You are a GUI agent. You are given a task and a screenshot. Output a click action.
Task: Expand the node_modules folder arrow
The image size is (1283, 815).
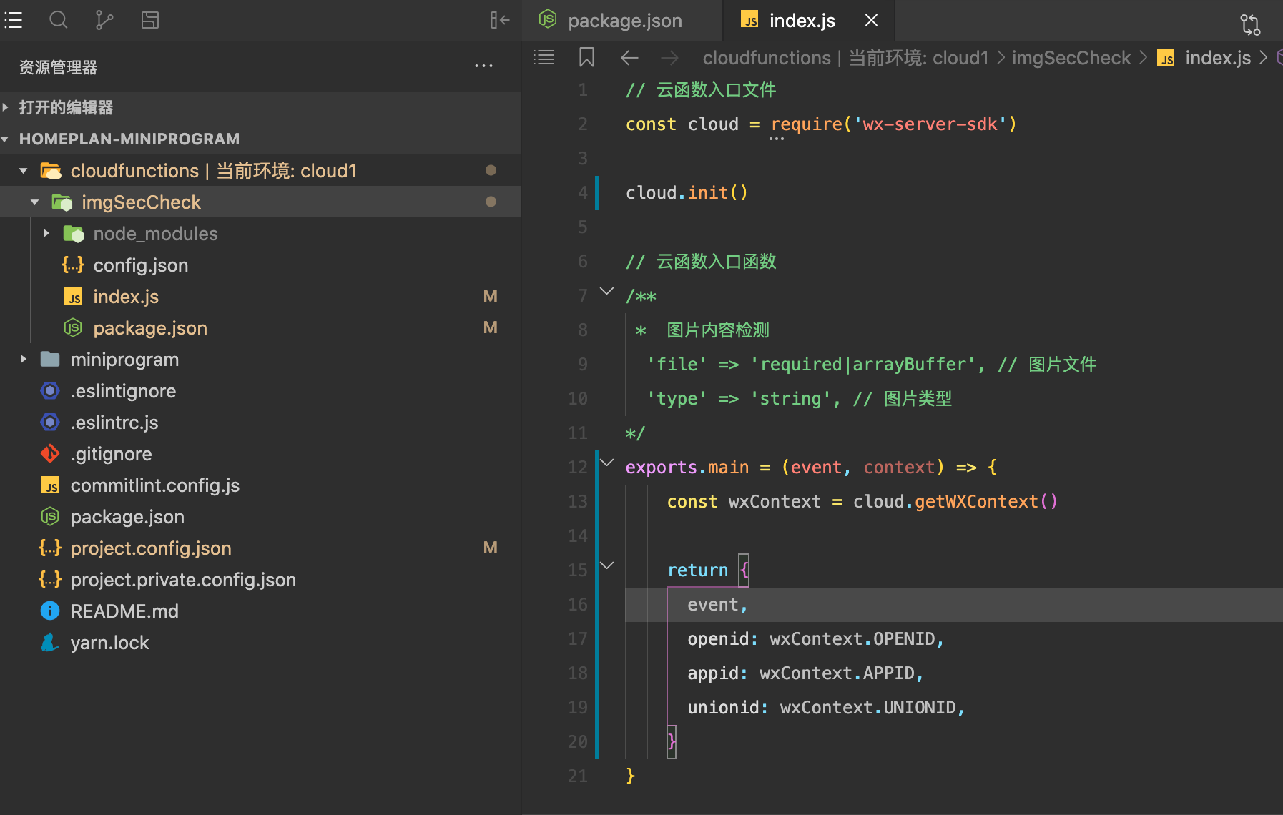coord(46,234)
